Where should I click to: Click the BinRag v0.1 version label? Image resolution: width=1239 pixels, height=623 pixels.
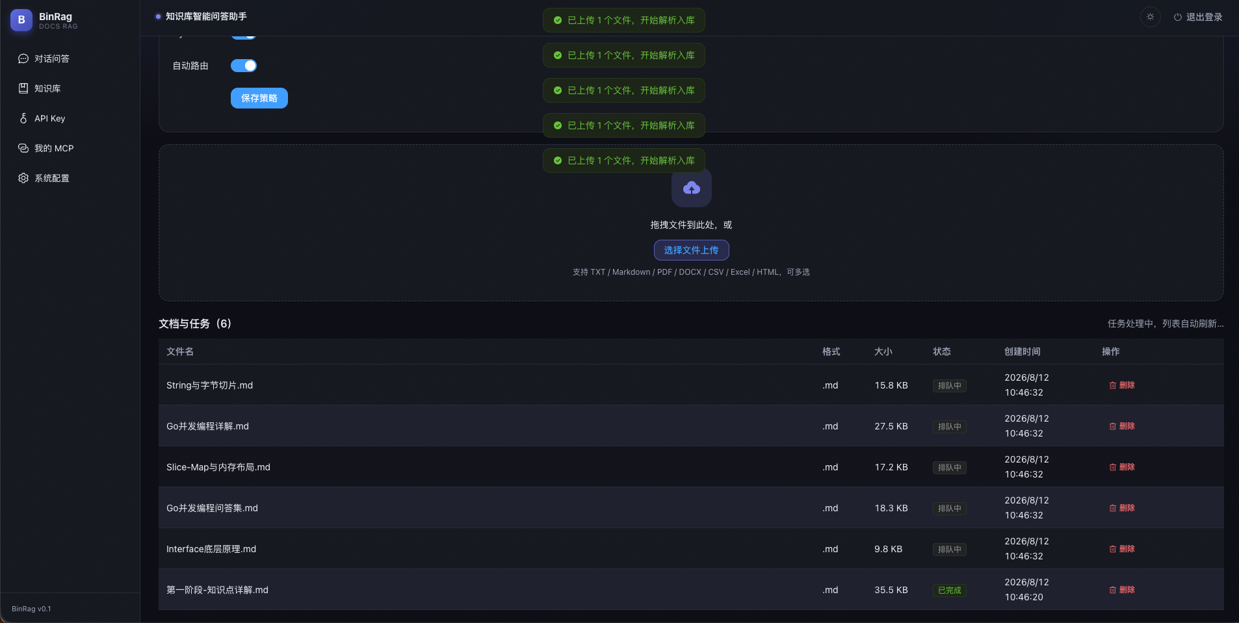[x=31, y=609]
